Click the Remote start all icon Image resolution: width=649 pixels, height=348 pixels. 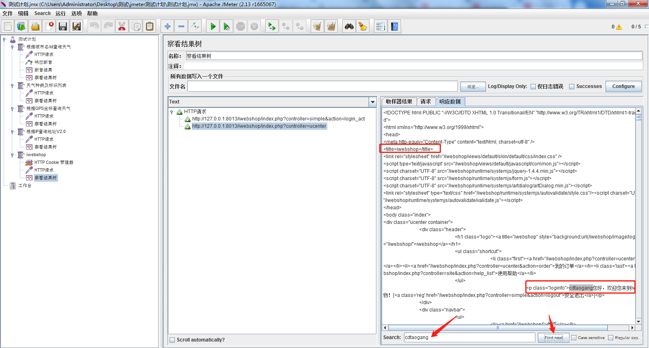[272, 26]
